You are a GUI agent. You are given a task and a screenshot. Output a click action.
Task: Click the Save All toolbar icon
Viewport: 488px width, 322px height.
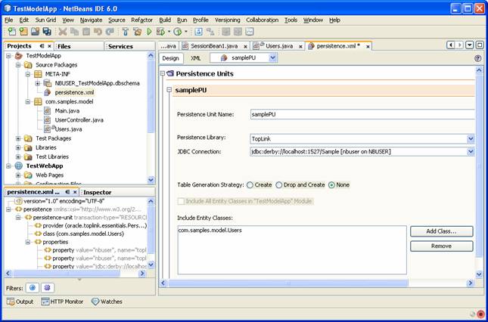(47, 32)
